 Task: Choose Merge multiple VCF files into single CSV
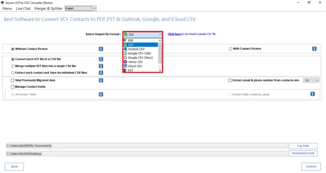tap(13, 66)
